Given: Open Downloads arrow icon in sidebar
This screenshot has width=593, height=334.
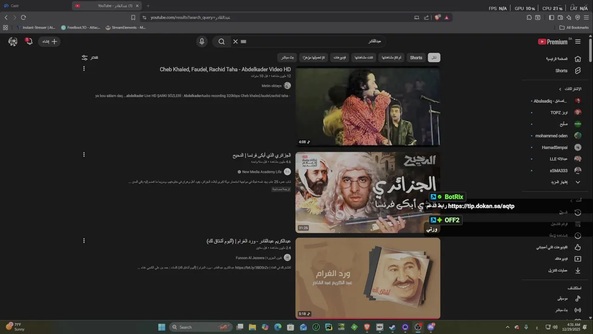Looking at the screenshot, I should click(x=578, y=270).
